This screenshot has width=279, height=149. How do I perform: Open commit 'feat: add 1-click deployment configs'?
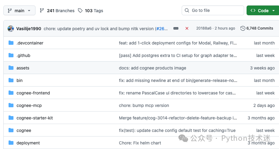[x=178, y=43]
